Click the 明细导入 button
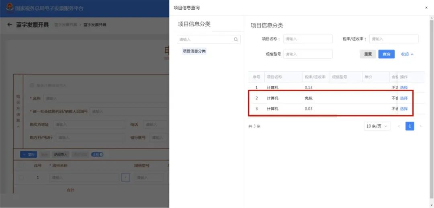Image resolution: width=434 pixels, height=208 pixels. (x=60, y=154)
